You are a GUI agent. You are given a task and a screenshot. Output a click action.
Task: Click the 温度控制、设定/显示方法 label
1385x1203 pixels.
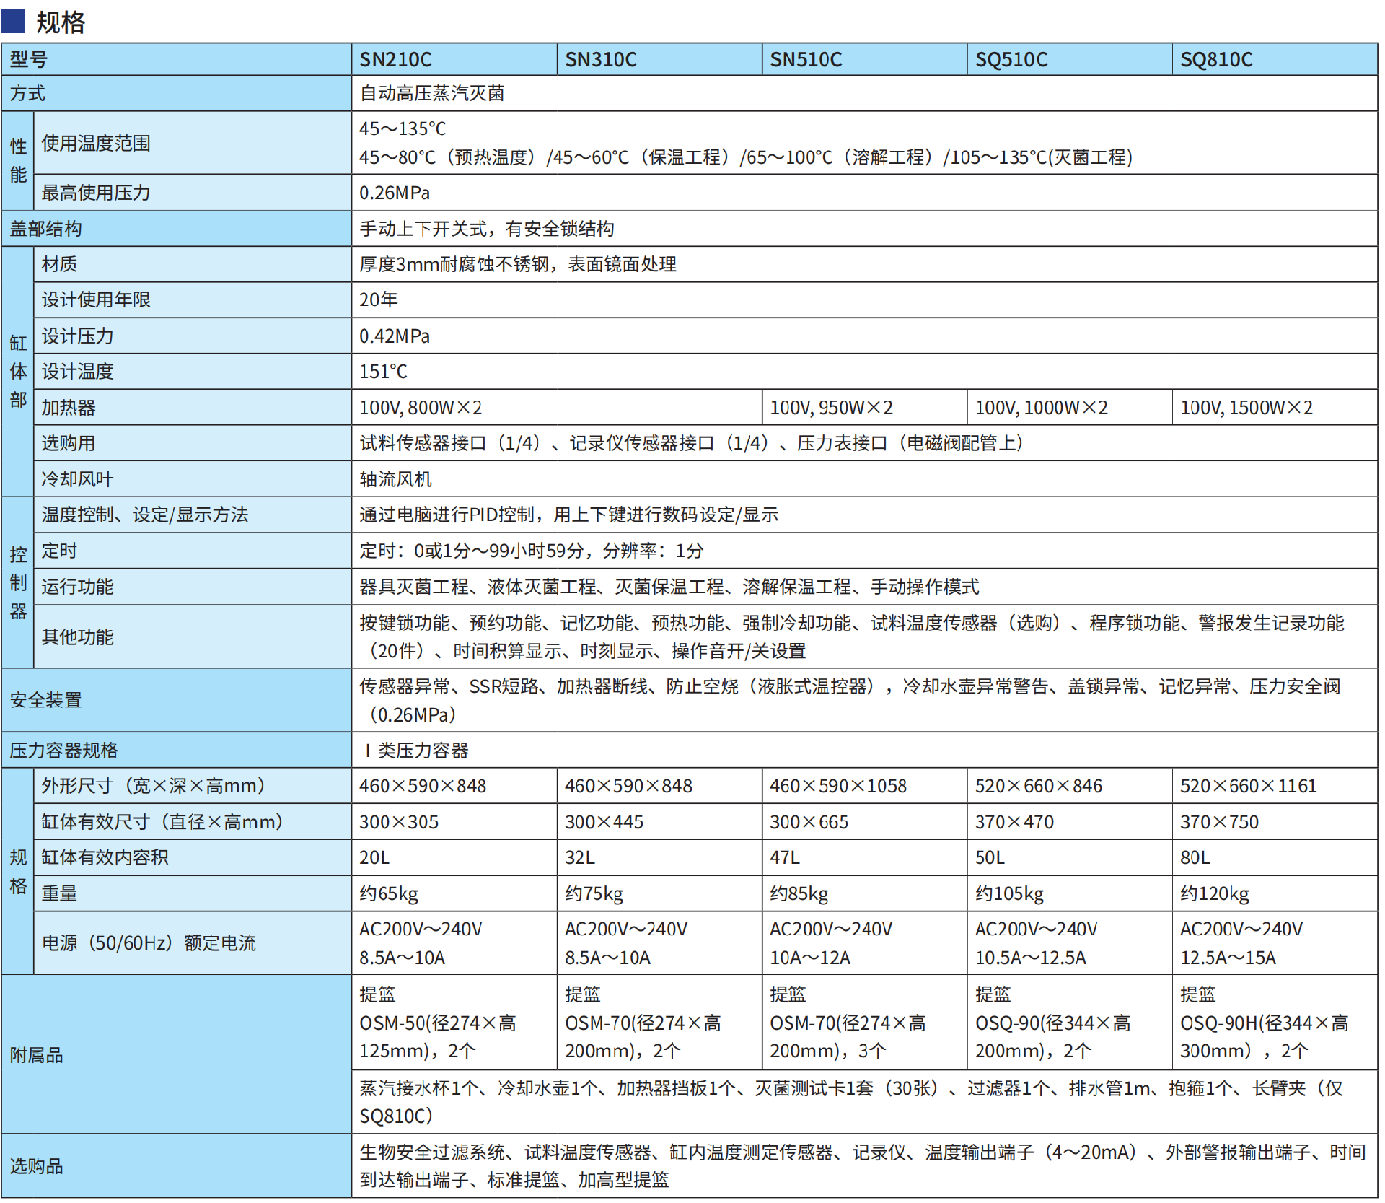(144, 515)
